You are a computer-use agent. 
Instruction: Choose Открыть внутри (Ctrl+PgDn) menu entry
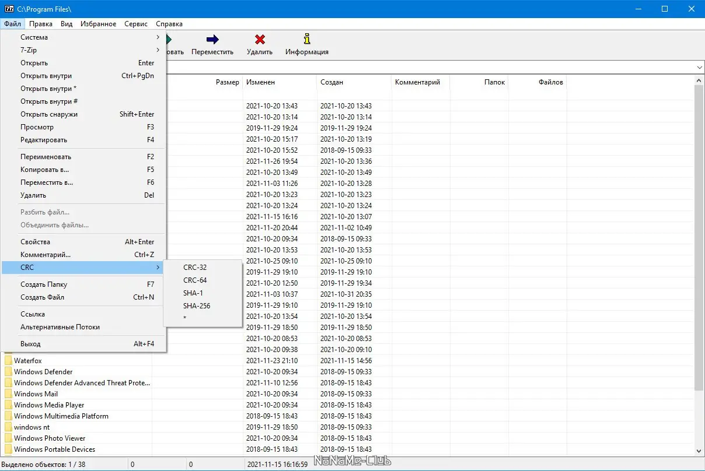click(84, 76)
